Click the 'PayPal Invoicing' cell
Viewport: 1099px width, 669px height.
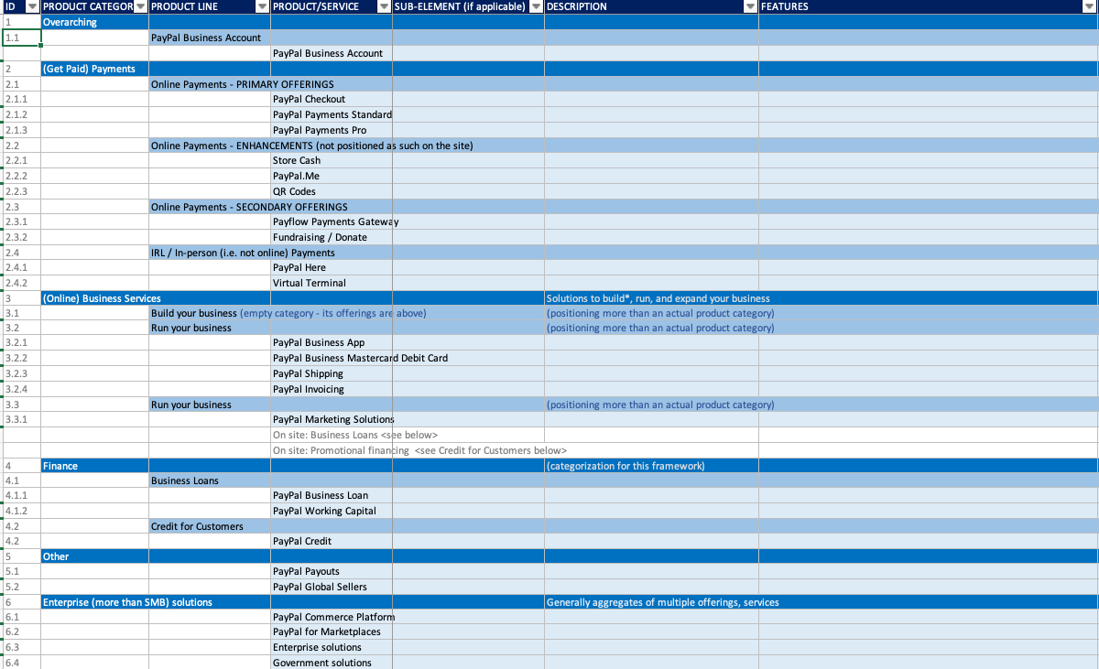click(x=332, y=389)
